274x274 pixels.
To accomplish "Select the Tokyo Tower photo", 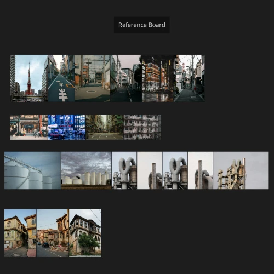I will 29,78.
